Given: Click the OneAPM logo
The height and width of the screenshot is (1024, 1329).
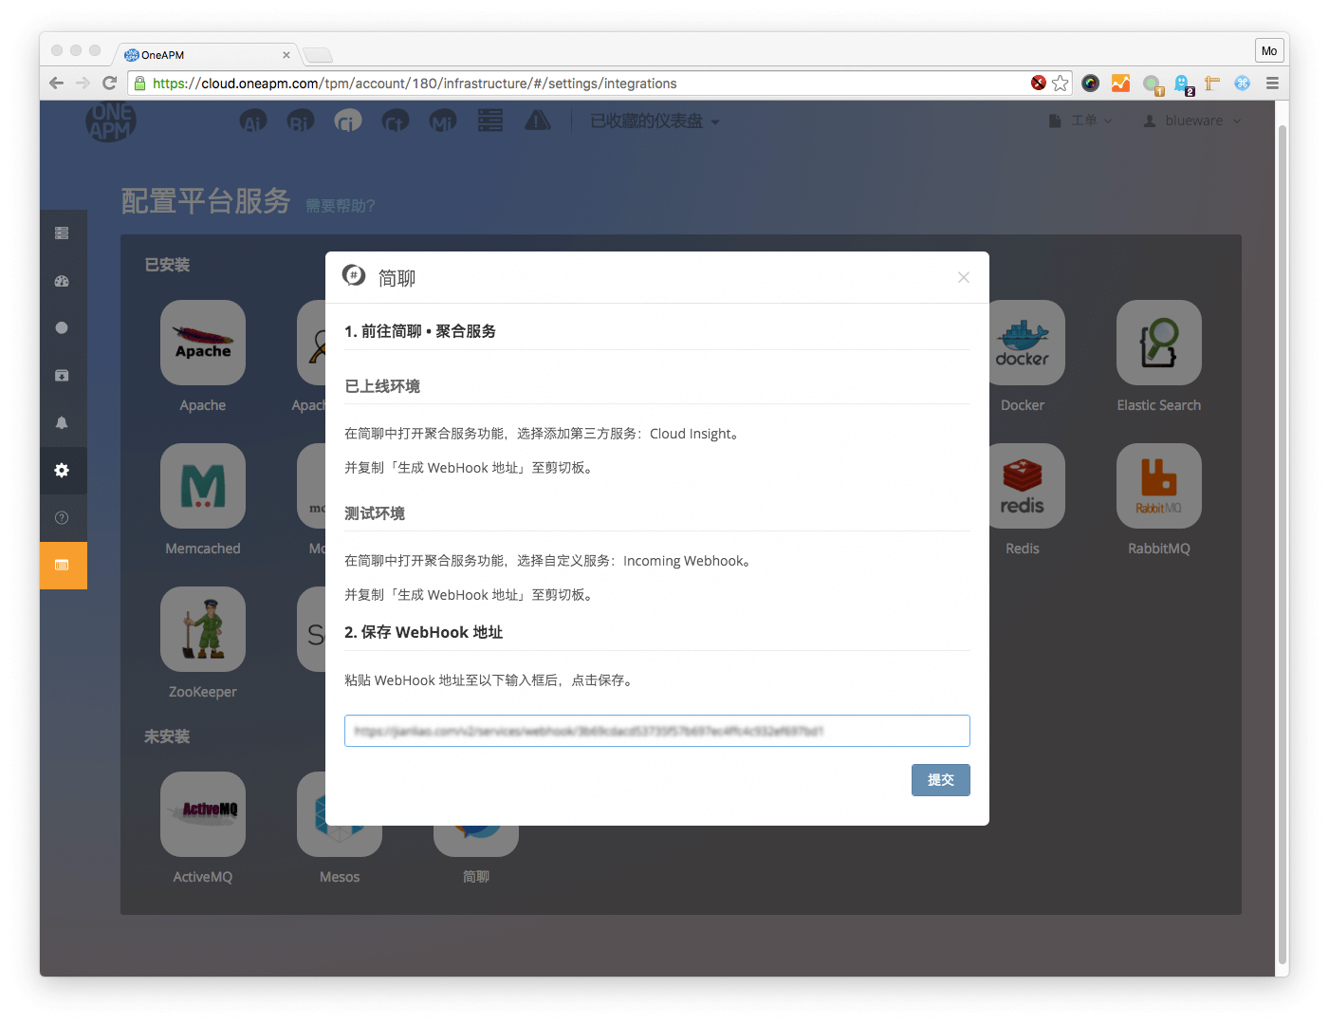Looking at the screenshot, I should point(111,121).
